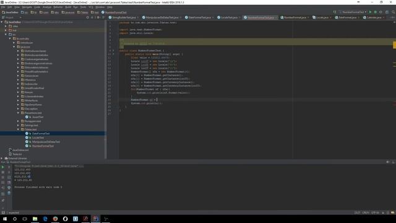396x223 pixels.
Task: Open Search Everywhere magnifier icon
Action: (394, 12)
